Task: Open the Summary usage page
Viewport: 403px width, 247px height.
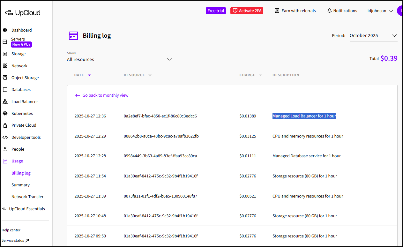Action: [x=20, y=185]
